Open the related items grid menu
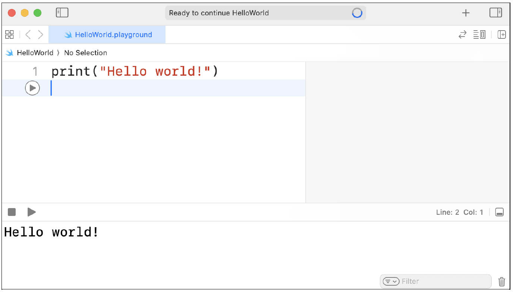 (x=9, y=35)
